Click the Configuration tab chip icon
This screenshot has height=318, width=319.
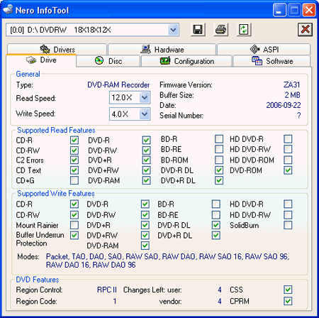[165, 61]
